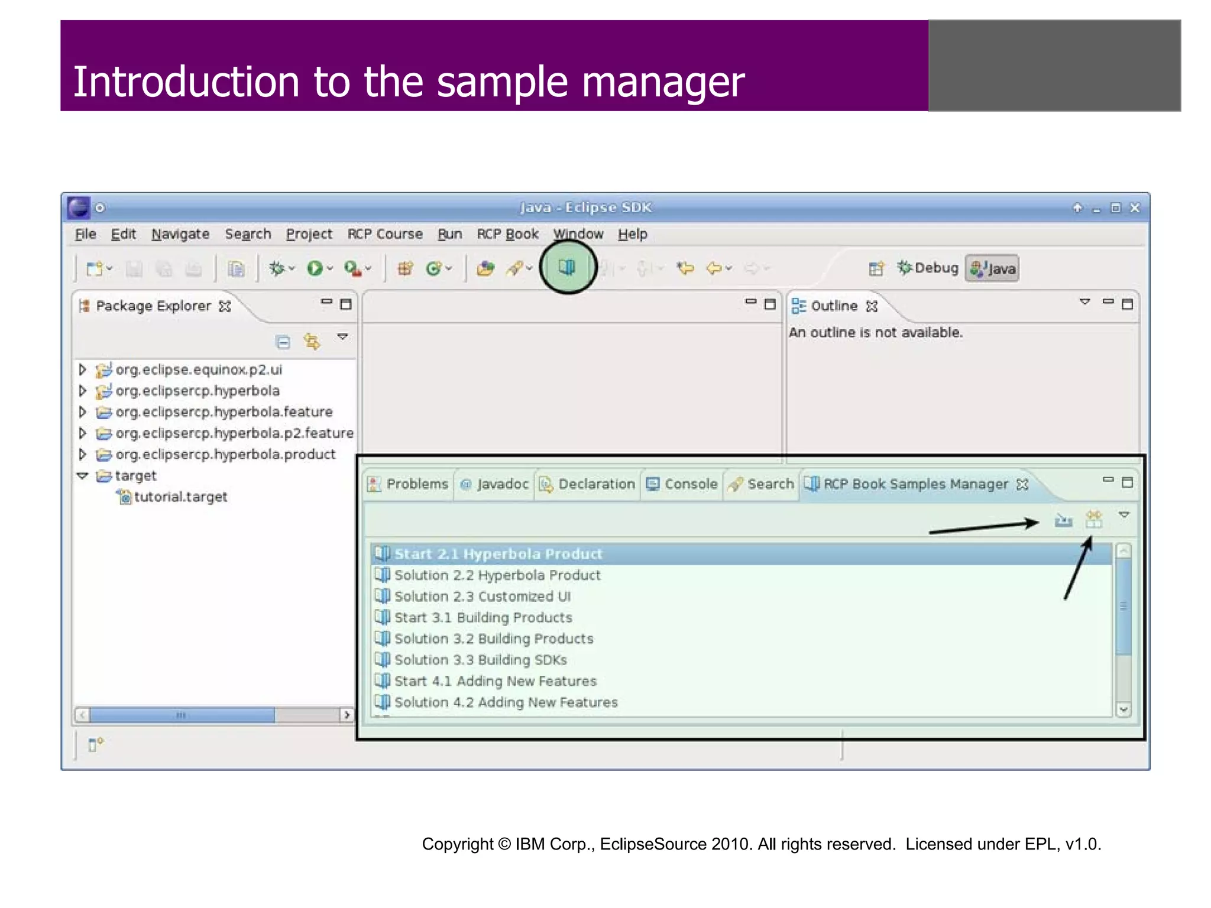The image size is (1211, 908).
Task: Click the Open Type toolbar icon
Action: 485,269
